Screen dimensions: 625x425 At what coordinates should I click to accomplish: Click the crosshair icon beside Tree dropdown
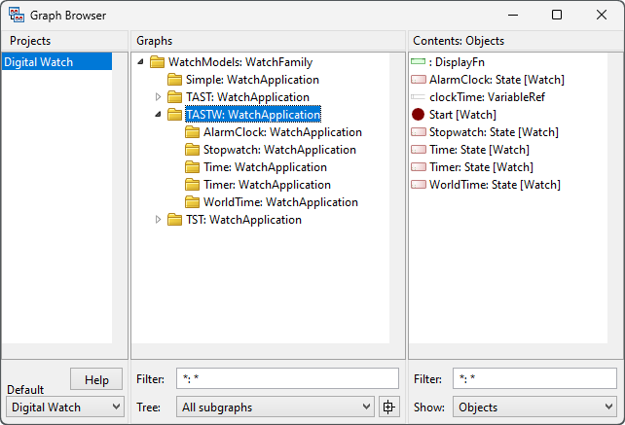389,407
